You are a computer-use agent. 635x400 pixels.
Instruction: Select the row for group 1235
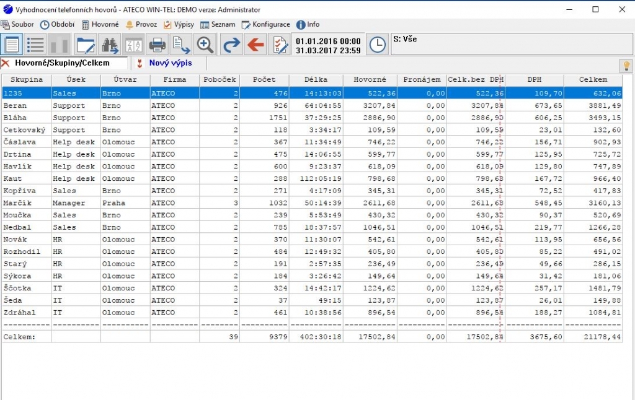coord(313,93)
